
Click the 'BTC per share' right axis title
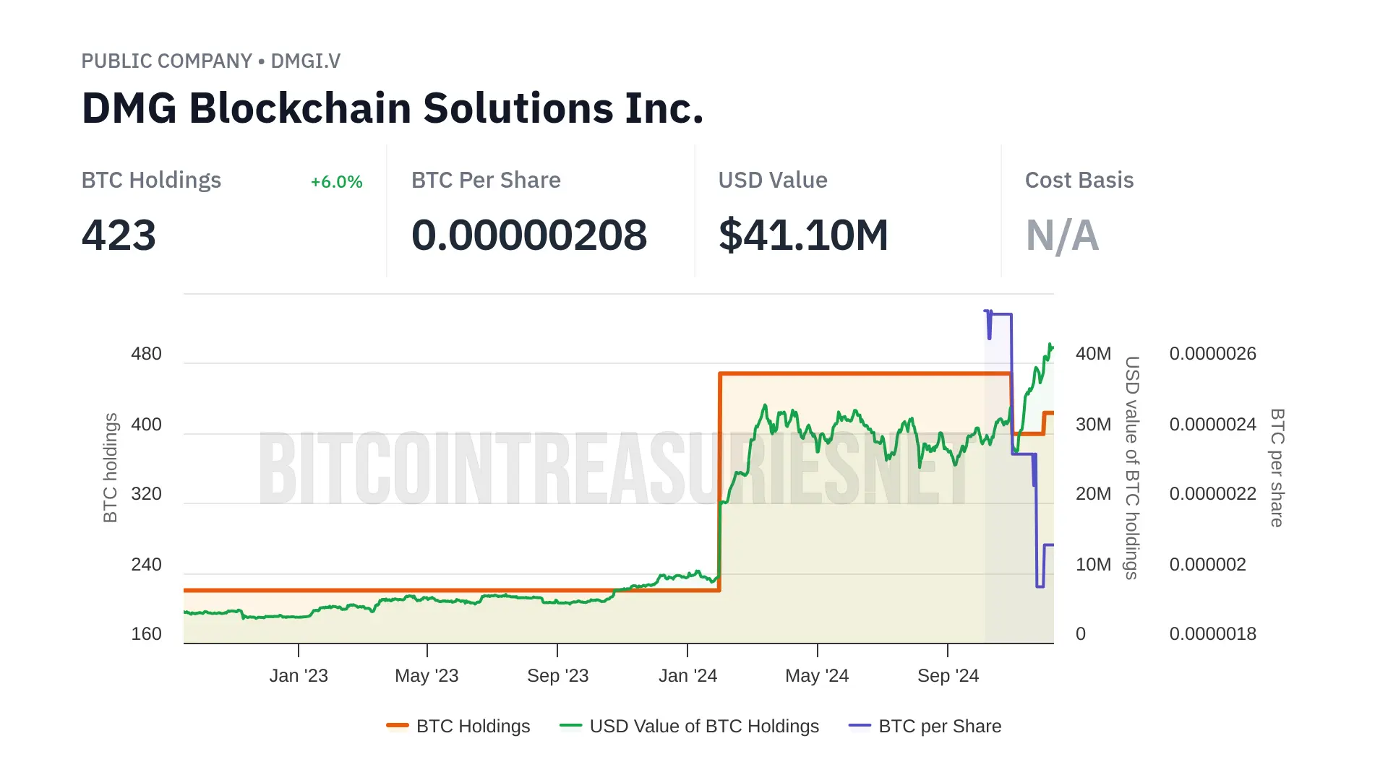click(x=1277, y=467)
